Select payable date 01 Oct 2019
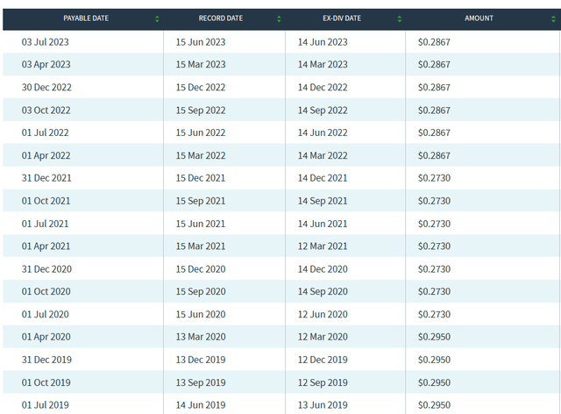Viewport: 561px width, 414px height. [x=46, y=382]
